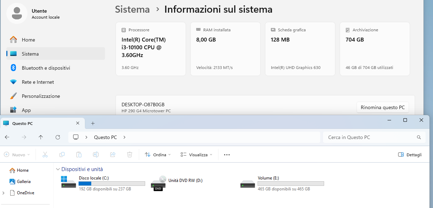433x208 pixels.
Task: Click the Delete trash icon
Action: click(130, 155)
